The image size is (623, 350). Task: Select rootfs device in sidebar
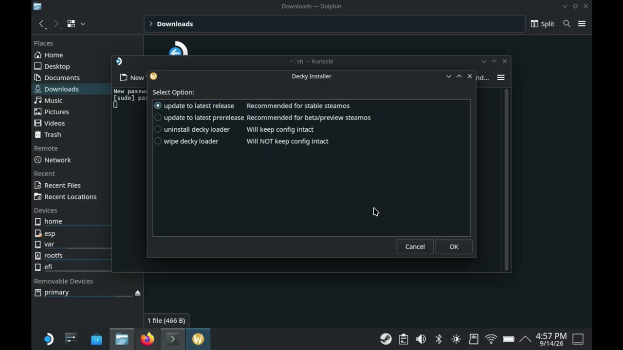tap(48, 255)
